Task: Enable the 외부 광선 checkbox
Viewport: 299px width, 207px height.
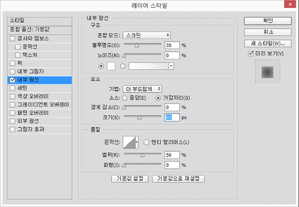Action: pos(12,121)
